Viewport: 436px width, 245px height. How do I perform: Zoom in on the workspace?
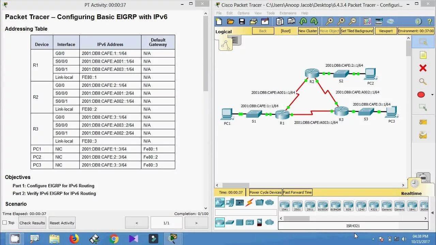tap(329, 21)
